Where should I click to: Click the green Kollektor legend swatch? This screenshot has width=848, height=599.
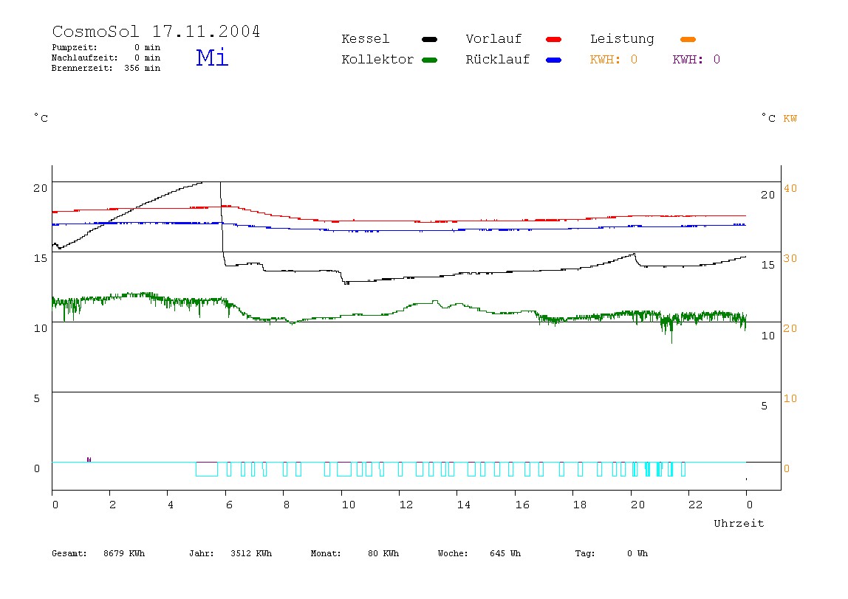[429, 60]
